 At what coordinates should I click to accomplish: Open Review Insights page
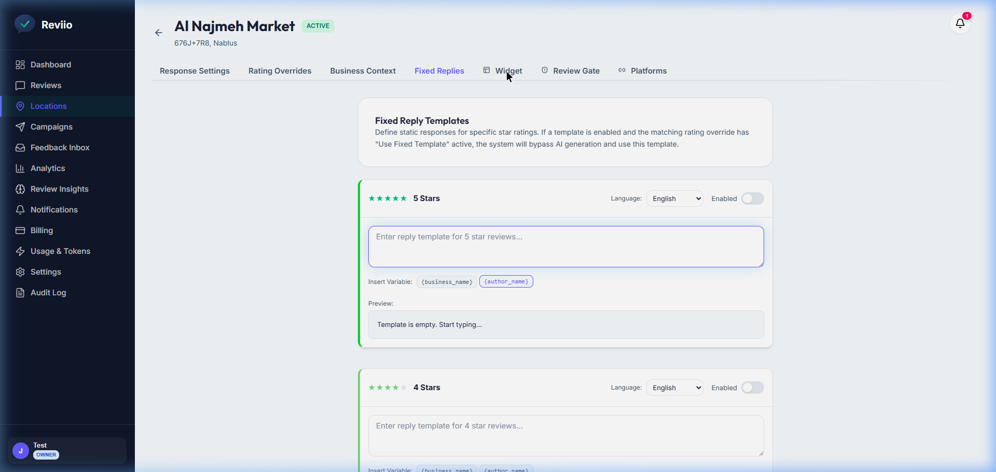tap(67, 189)
